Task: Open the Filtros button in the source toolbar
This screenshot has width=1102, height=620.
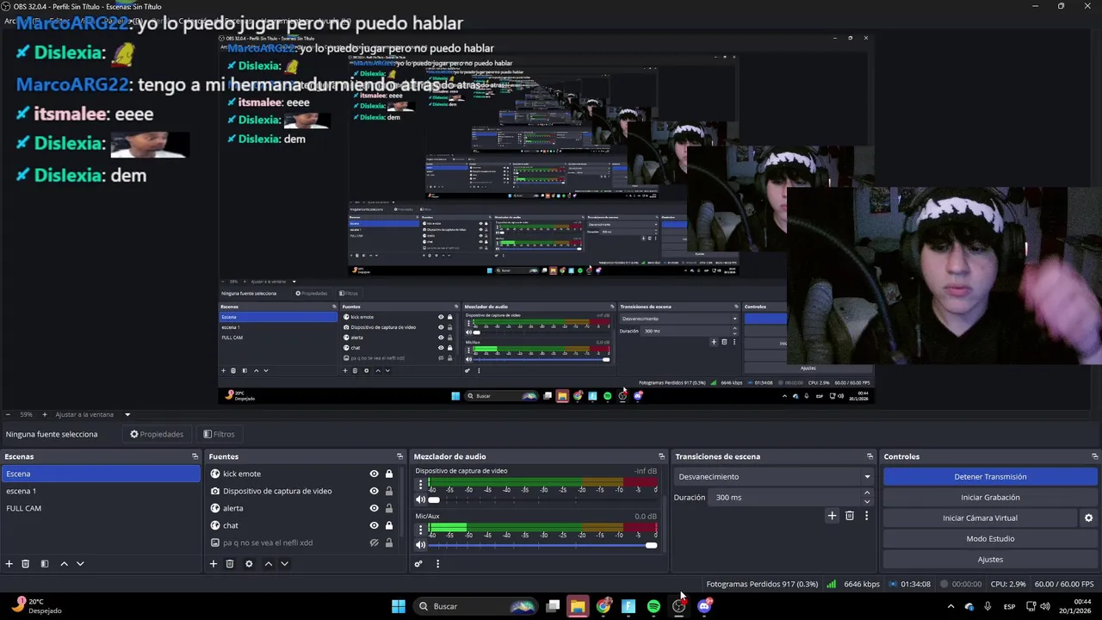Action: pyautogui.click(x=219, y=434)
